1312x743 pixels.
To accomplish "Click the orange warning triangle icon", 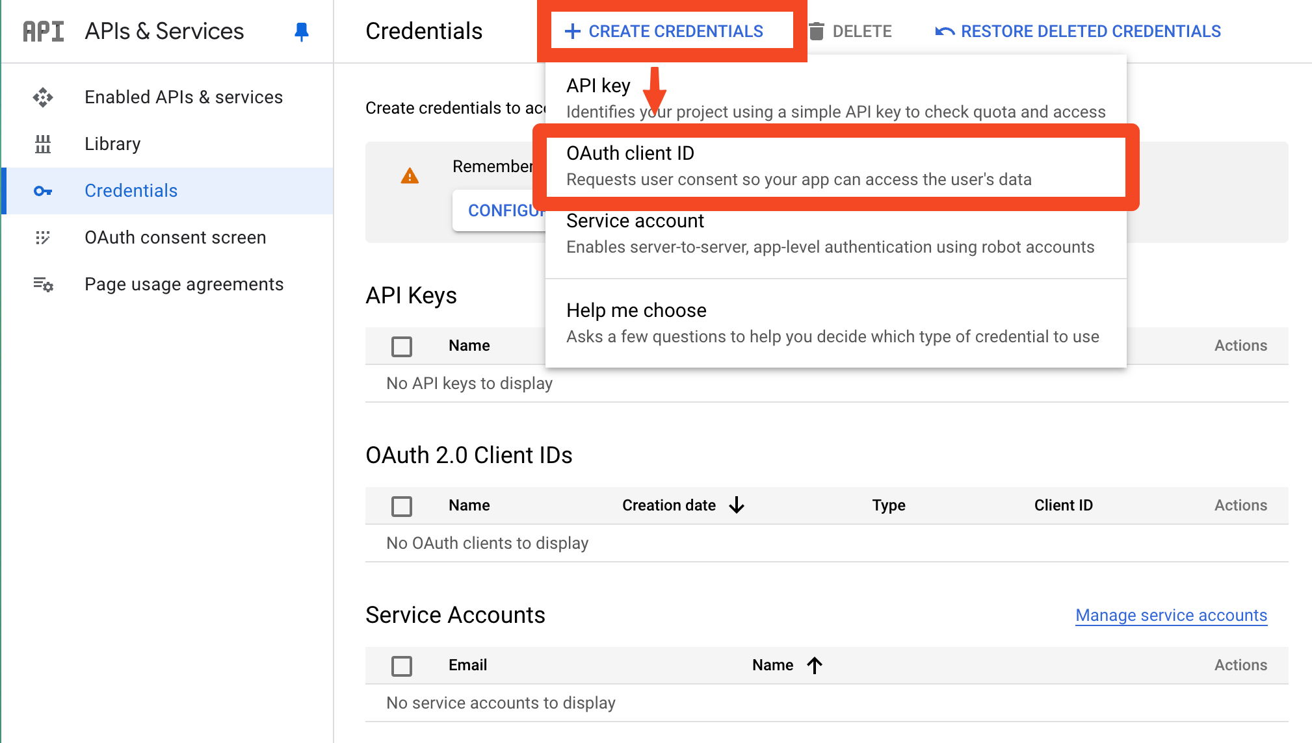I will click(x=410, y=175).
